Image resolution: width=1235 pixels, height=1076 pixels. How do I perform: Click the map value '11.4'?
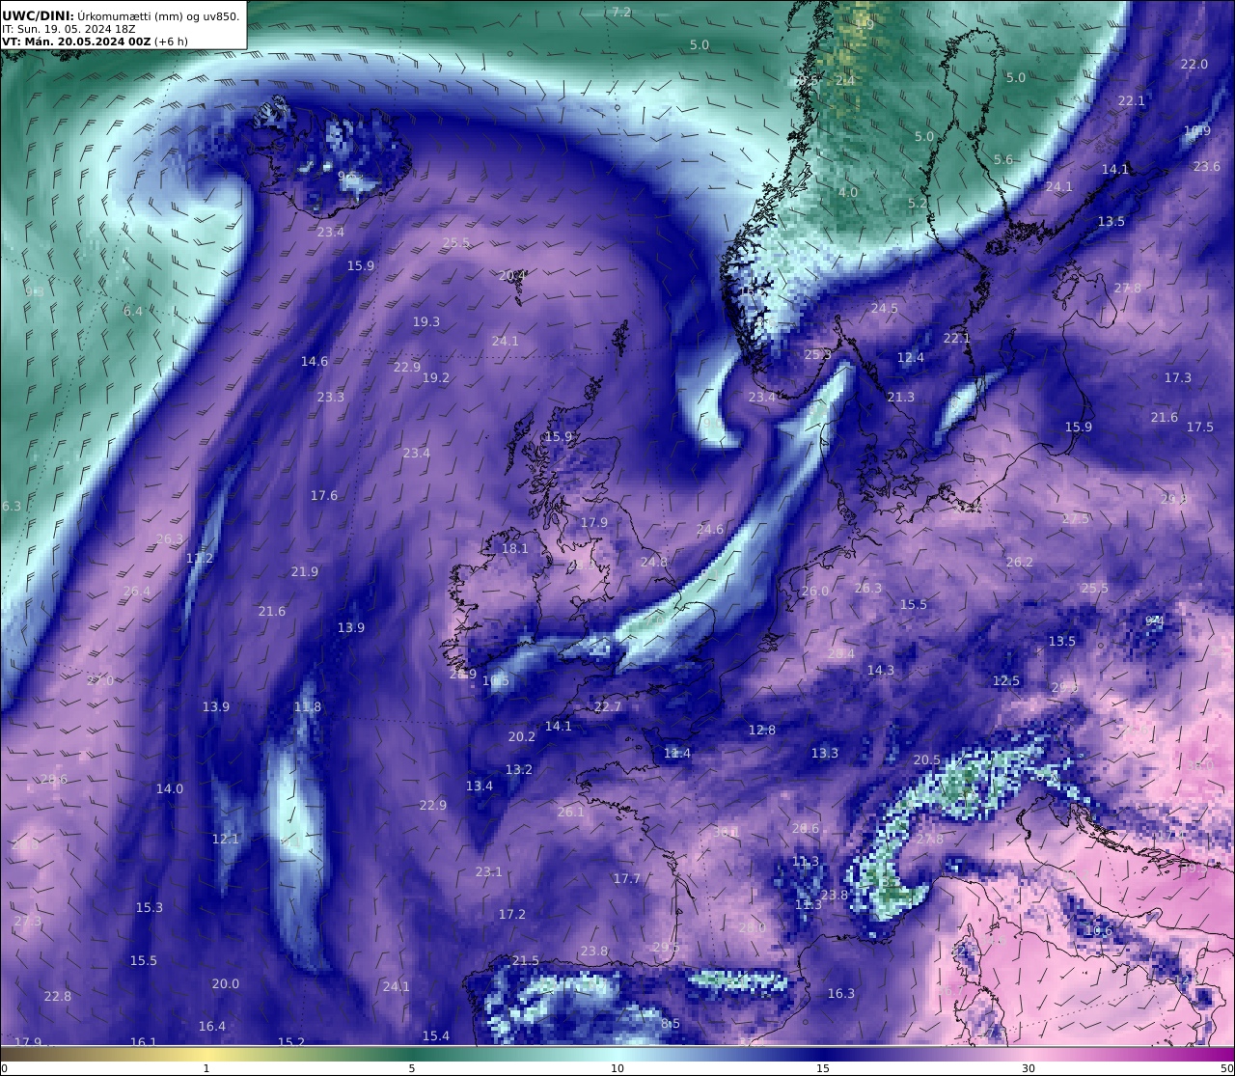(x=677, y=754)
